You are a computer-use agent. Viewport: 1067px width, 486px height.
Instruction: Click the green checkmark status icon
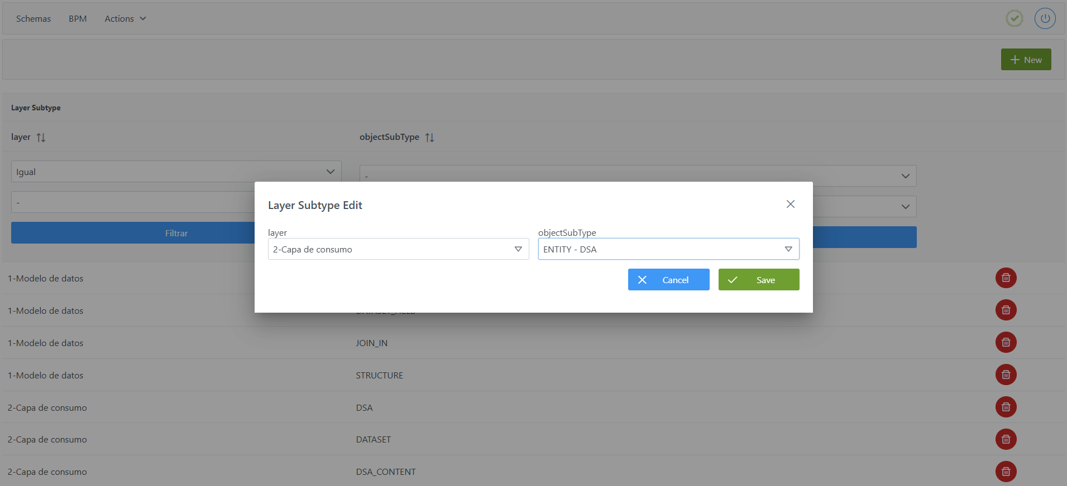point(1014,18)
